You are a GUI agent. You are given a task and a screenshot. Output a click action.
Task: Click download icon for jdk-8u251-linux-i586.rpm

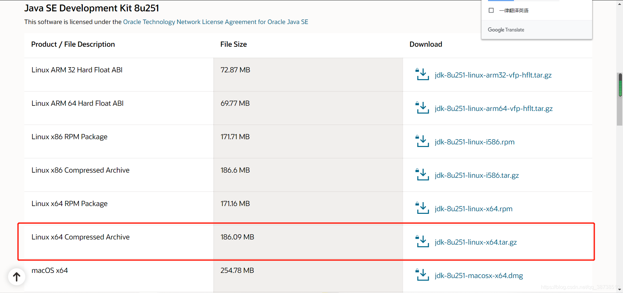[422, 141]
